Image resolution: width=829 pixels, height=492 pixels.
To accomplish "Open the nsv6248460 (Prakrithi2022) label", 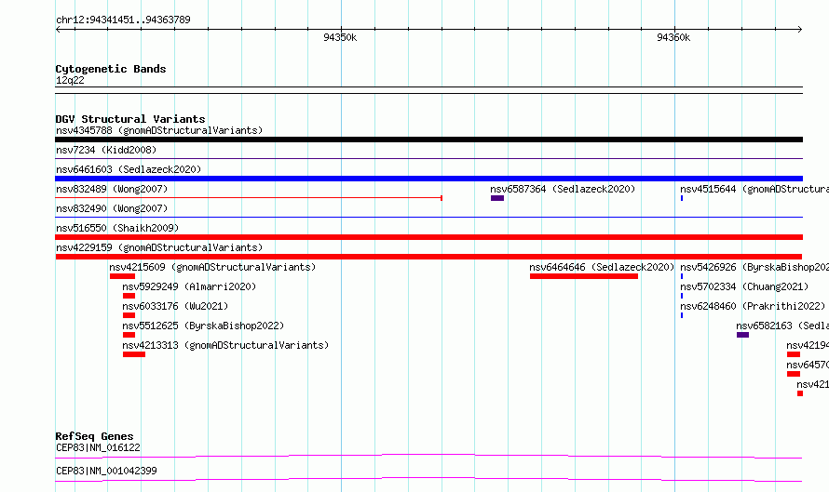I will tap(753, 306).
